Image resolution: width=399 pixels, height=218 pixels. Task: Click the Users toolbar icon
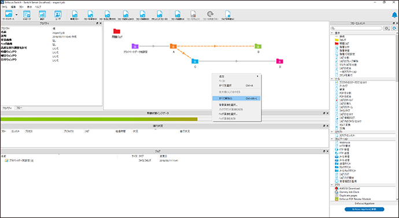coord(58,15)
